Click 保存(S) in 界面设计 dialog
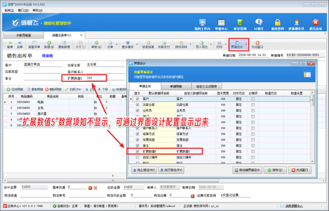The height and width of the screenshot is (211, 329). pos(275,170)
